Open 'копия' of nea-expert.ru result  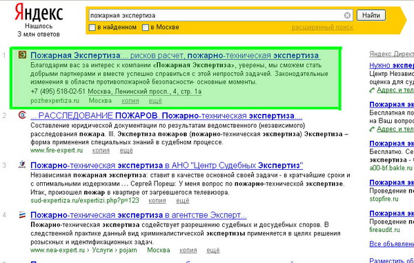click(x=188, y=250)
